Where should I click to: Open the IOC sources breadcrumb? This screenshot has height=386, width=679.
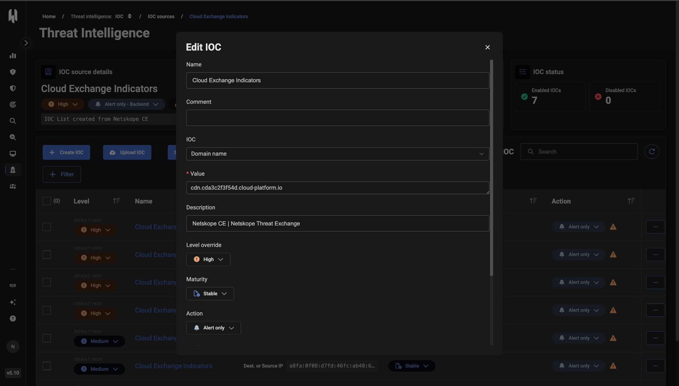(x=161, y=17)
